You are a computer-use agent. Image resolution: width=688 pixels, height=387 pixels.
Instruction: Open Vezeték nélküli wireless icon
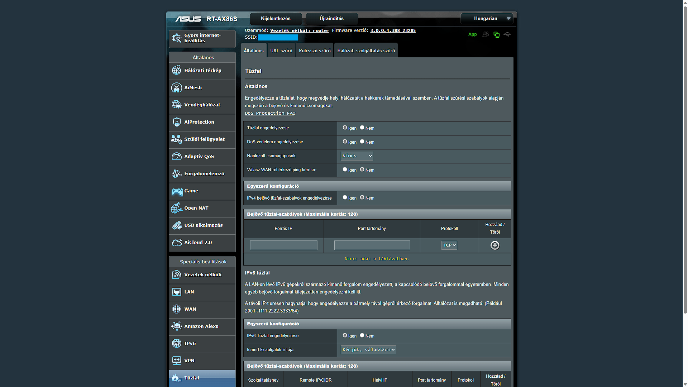pos(176,274)
